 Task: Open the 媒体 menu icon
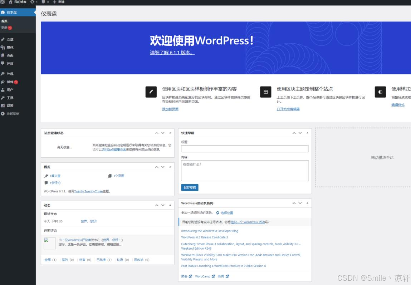click(x=3, y=48)
